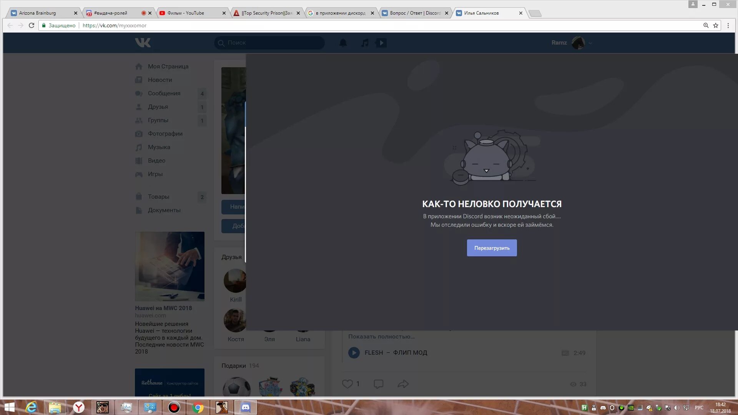Click the address bar URL

point(115,25)
